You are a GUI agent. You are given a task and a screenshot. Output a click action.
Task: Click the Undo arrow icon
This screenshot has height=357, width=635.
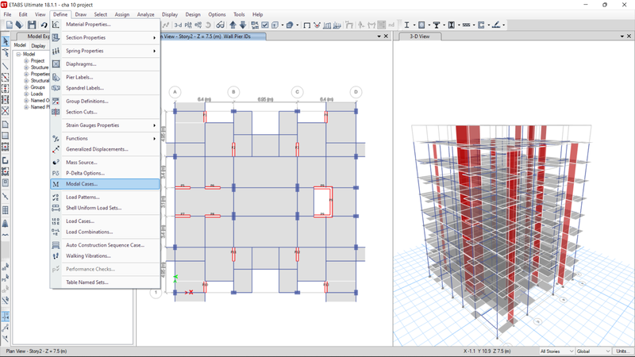44,25
